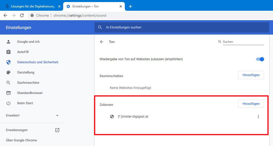Click the Suchen field in Ton

(243, 42)
